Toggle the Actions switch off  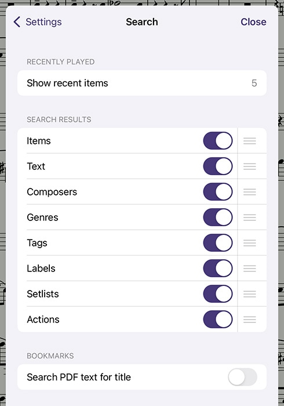pos(218,319)
